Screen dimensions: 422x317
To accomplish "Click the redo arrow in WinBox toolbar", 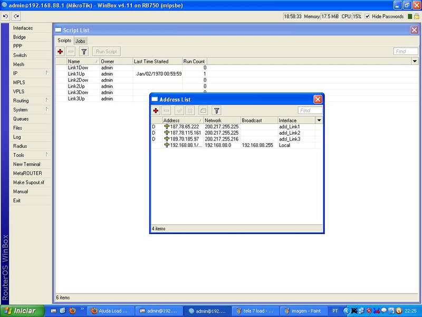I will (16, 16).
